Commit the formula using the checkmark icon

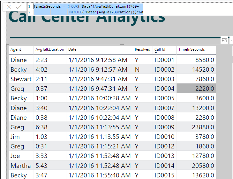point(19,7)
